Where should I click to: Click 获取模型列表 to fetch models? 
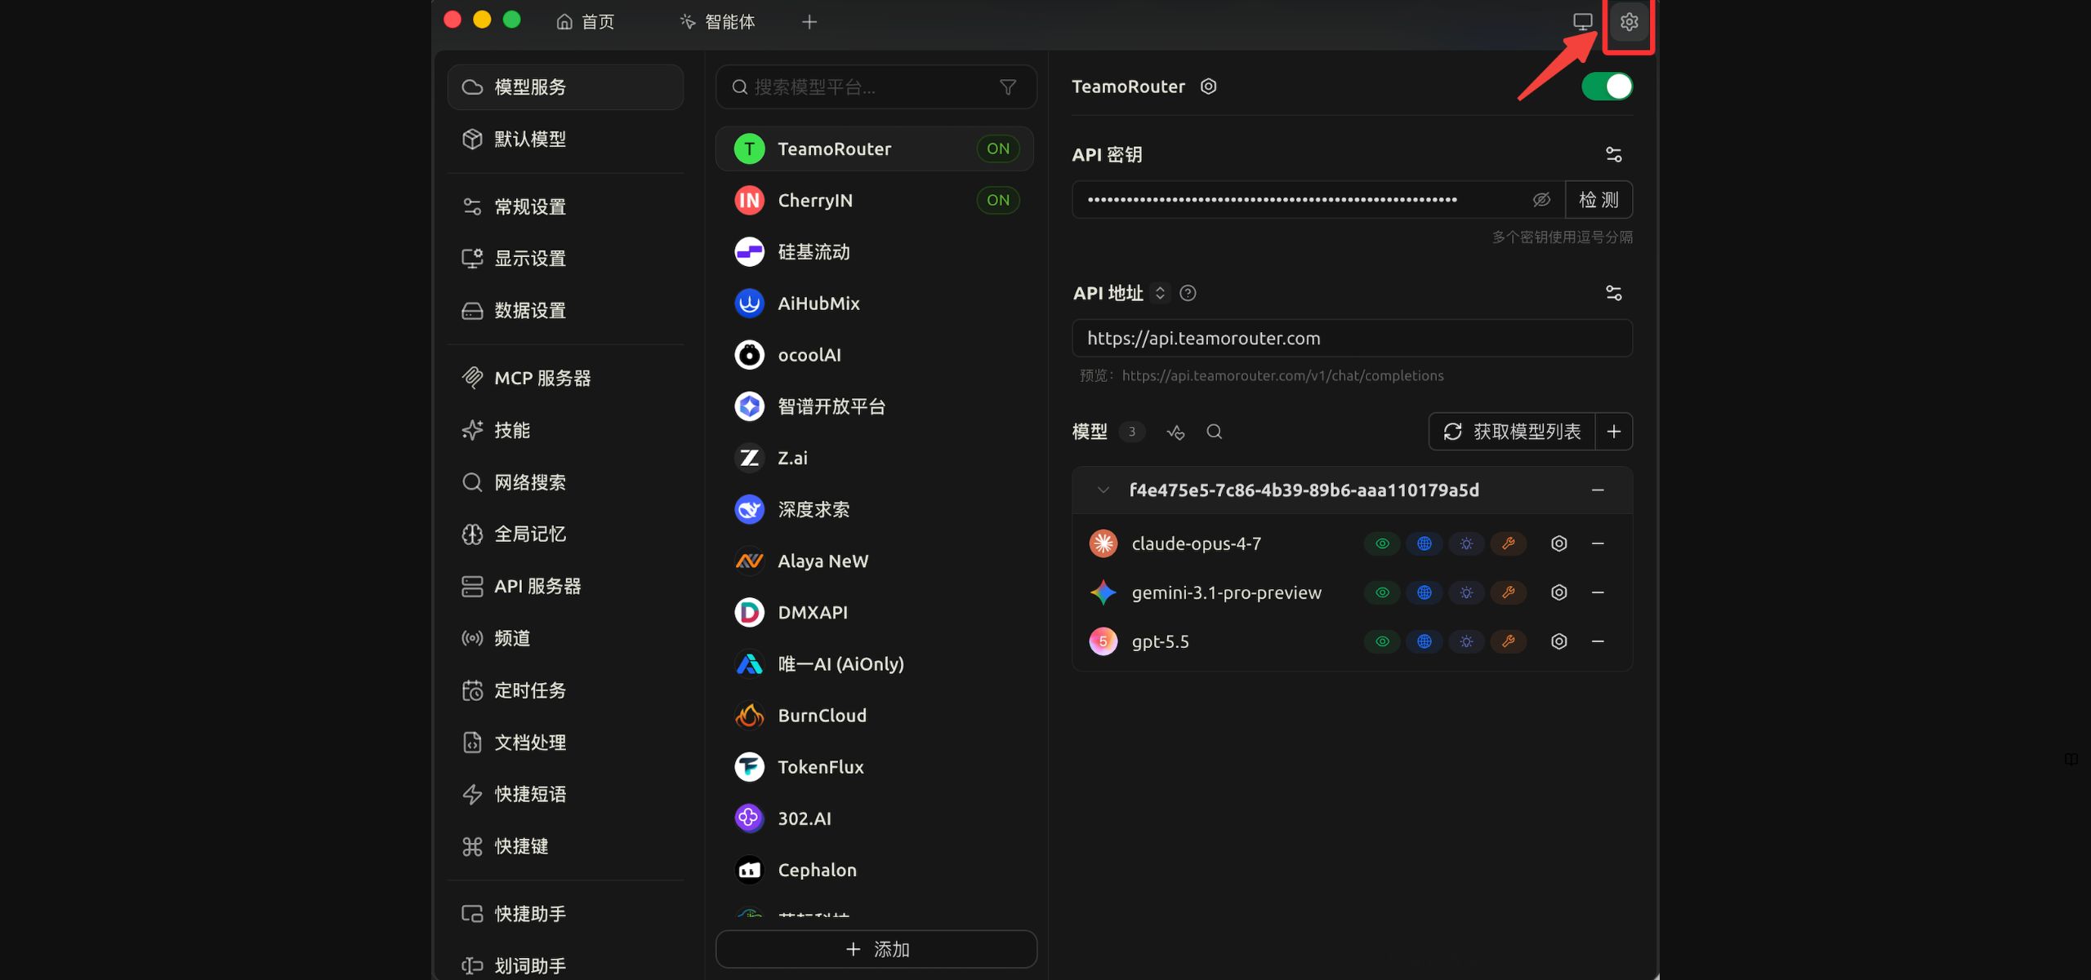pos(1512,432)
